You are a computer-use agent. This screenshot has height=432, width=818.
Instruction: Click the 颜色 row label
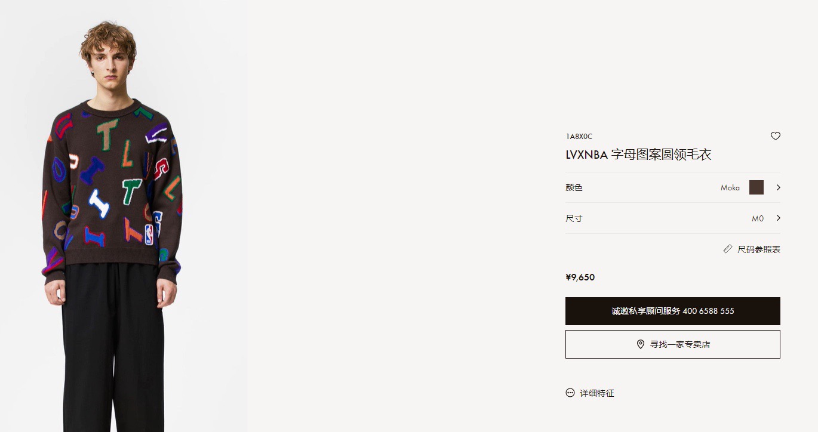(574, 187)
